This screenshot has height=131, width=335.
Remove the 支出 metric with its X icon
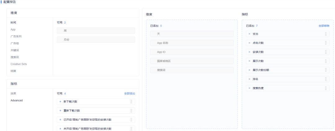click(x=249, y=34)
